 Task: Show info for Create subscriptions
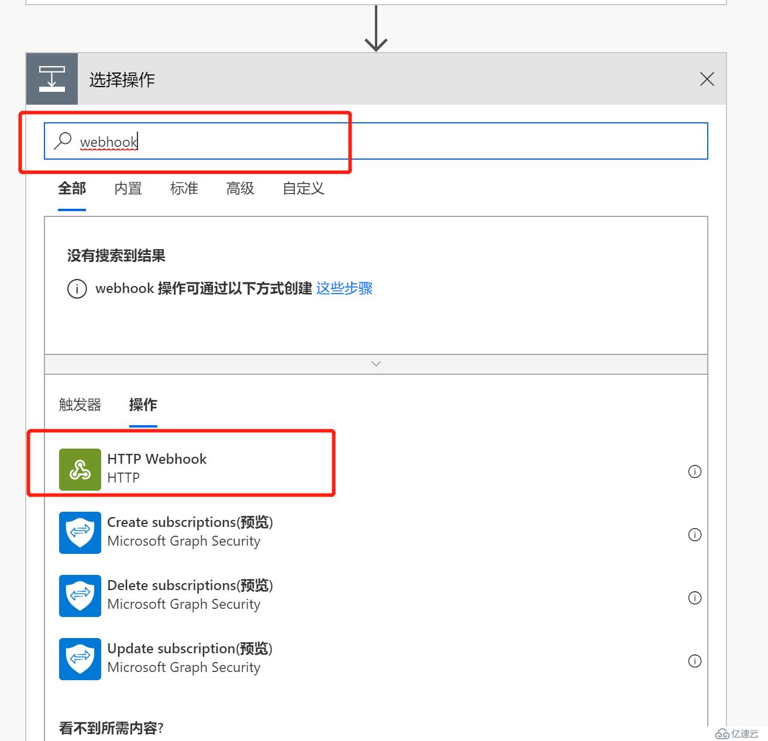695,535
